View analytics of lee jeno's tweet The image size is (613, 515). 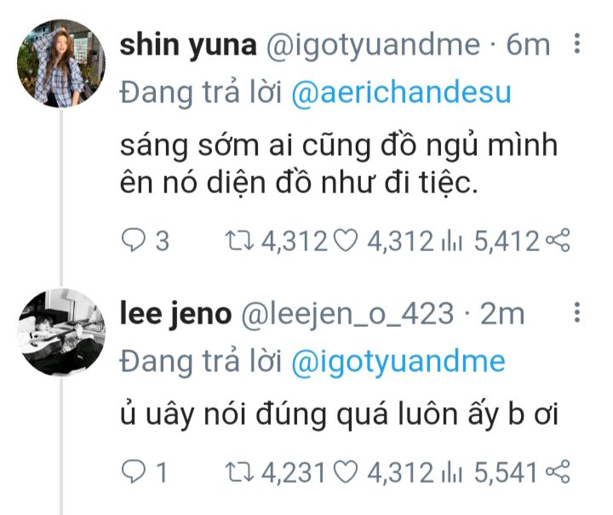450,471
